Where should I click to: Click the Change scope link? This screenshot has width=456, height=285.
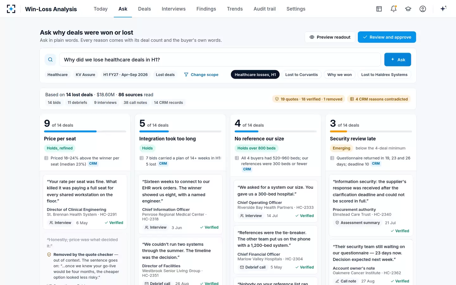click(201, 75)
